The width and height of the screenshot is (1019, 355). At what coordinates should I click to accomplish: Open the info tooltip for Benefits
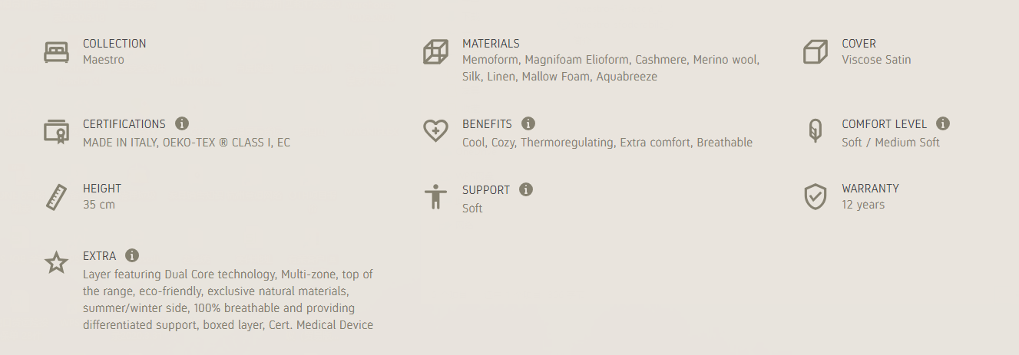point(528,123)
